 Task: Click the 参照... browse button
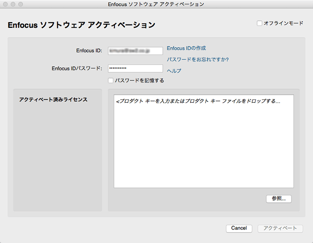pos(279,199)
